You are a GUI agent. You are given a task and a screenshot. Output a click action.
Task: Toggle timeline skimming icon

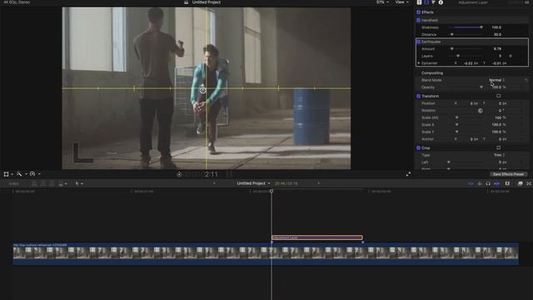click(x=471, y=183)
